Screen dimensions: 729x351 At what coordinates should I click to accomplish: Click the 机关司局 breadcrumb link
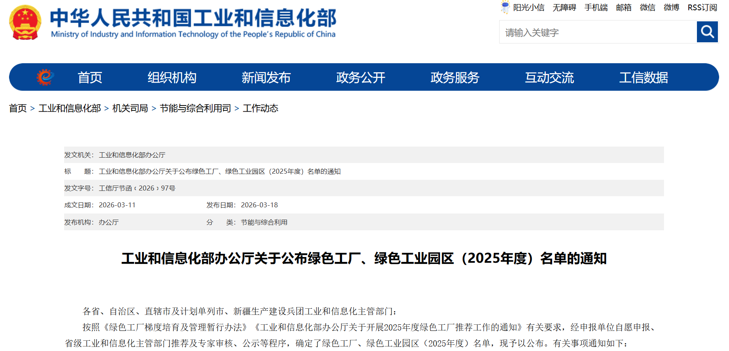coord(130,108)
